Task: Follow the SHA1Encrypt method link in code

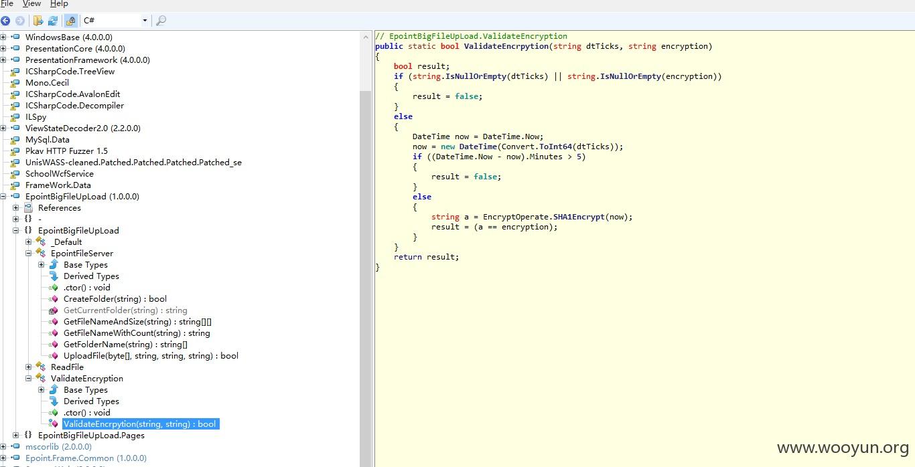Action: 579,217
